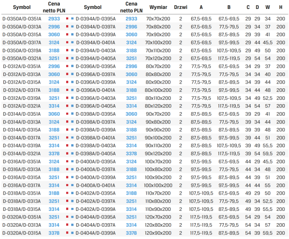Select price 3060 beside D-0312A/D-0313A
This screenshot has width=289, height=239.
(x=54, y=74)
